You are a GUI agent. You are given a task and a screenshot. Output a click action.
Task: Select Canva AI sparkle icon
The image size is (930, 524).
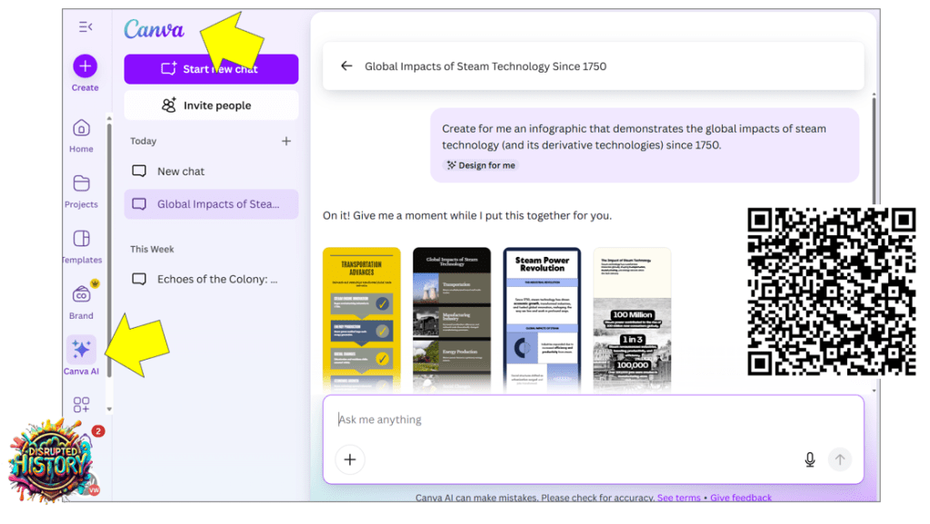[x=81, y=350]
